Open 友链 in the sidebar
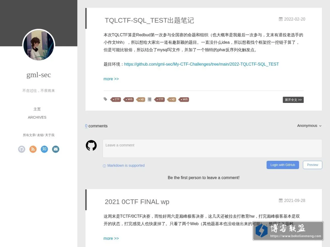 coord(40,135)
